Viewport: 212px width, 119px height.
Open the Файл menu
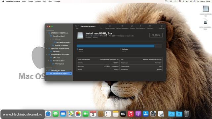click(x=24, y=1)
